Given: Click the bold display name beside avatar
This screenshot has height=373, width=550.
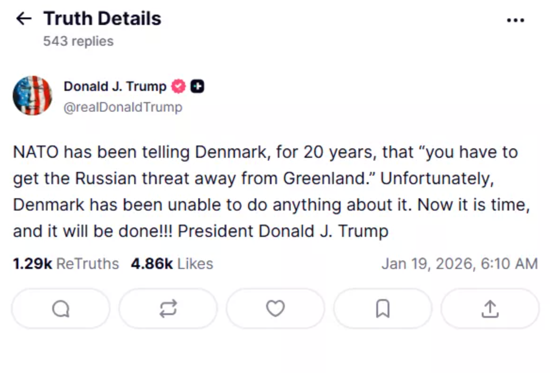Looking at the screenshot, I should 115,87.
